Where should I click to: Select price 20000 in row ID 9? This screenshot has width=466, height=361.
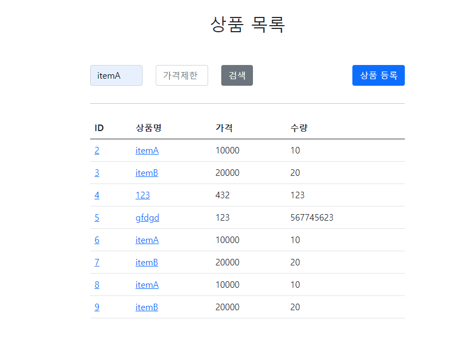227,307
